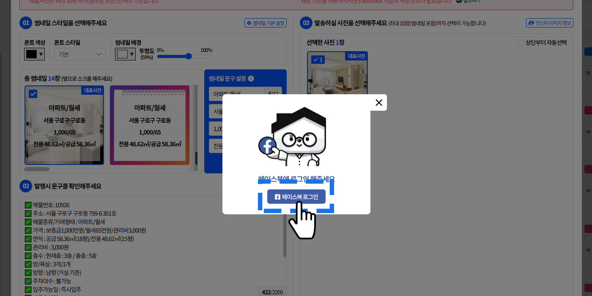Click the 422/2200 character counter
Image resolution: width=592 pixels, height=296 pixels.
(272, 292)
